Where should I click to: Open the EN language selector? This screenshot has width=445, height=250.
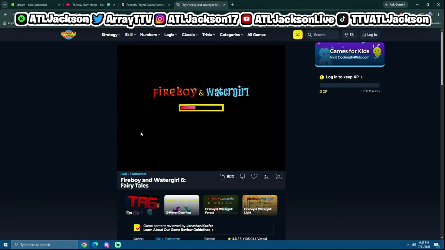point(349,35)
